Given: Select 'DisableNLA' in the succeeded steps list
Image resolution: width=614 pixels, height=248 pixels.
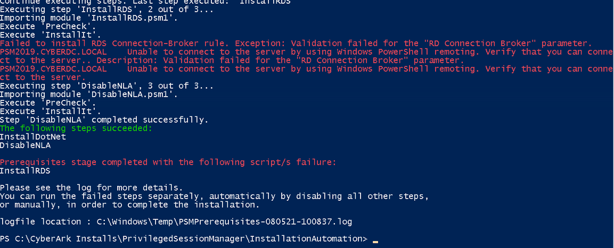Looking at the screenshot, I should (26, 145).
